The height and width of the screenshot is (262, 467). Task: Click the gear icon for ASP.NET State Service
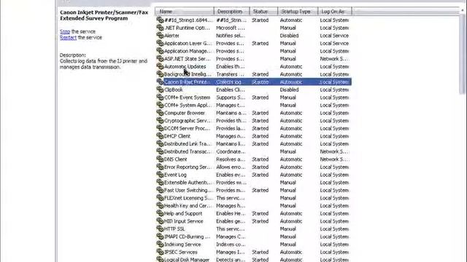pos(160,59)
